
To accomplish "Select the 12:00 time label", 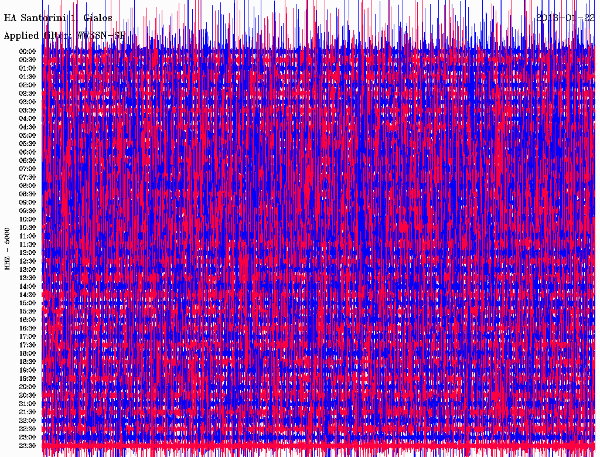I will click(28, 253).
